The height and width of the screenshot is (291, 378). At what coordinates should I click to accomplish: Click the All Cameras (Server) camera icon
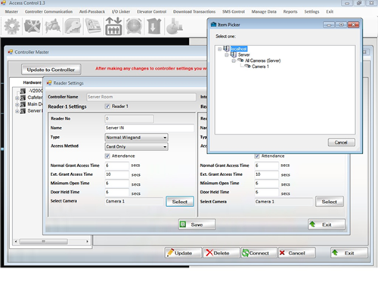[240, 60]
